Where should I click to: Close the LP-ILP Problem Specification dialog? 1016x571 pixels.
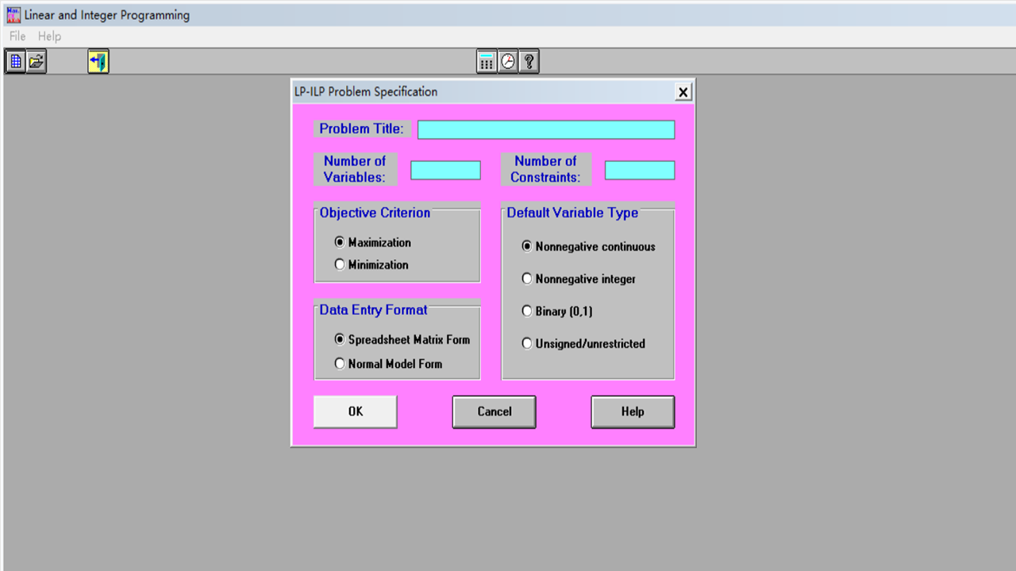(x=683, y=92)
